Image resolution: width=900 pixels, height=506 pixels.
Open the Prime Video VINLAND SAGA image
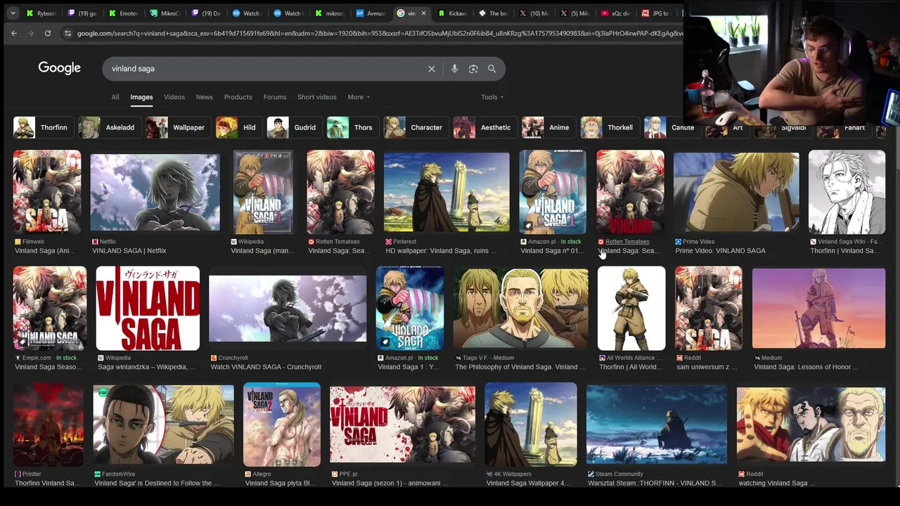(x=736, y=192)
